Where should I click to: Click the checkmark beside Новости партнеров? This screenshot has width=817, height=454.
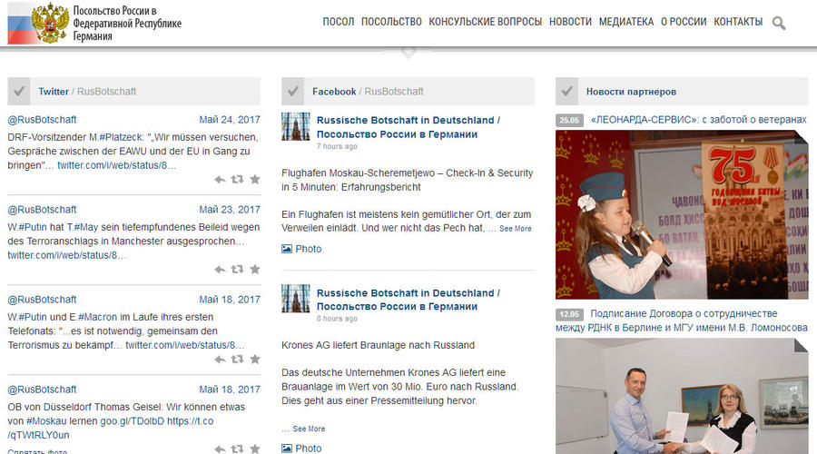pyautogui.click(x=566, y=91)
